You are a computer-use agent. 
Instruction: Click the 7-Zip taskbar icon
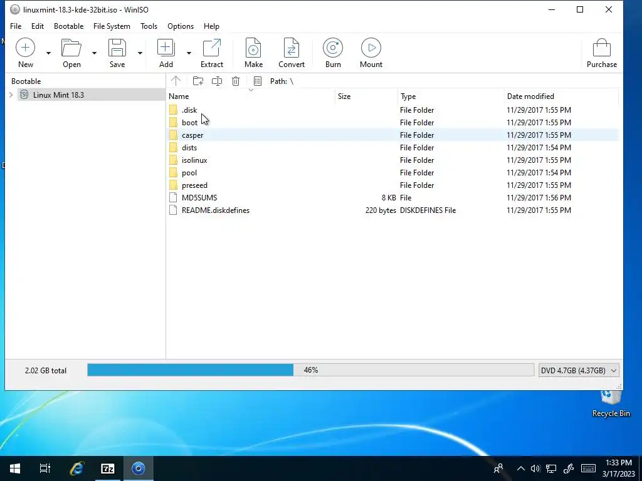click(x=108, y=468)
